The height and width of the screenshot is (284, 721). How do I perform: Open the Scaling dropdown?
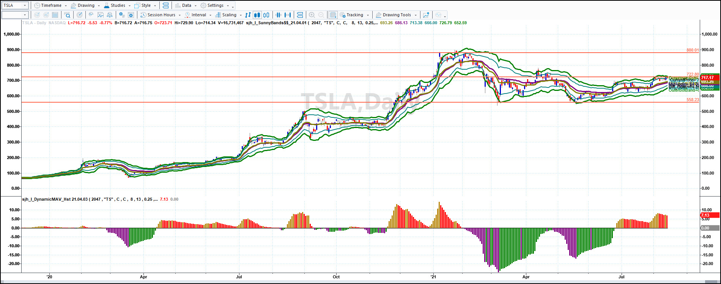(x=228, y=15)
